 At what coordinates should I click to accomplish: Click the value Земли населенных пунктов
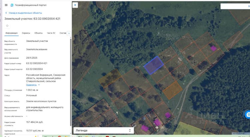pyautogui.click(x=41, y=101)
